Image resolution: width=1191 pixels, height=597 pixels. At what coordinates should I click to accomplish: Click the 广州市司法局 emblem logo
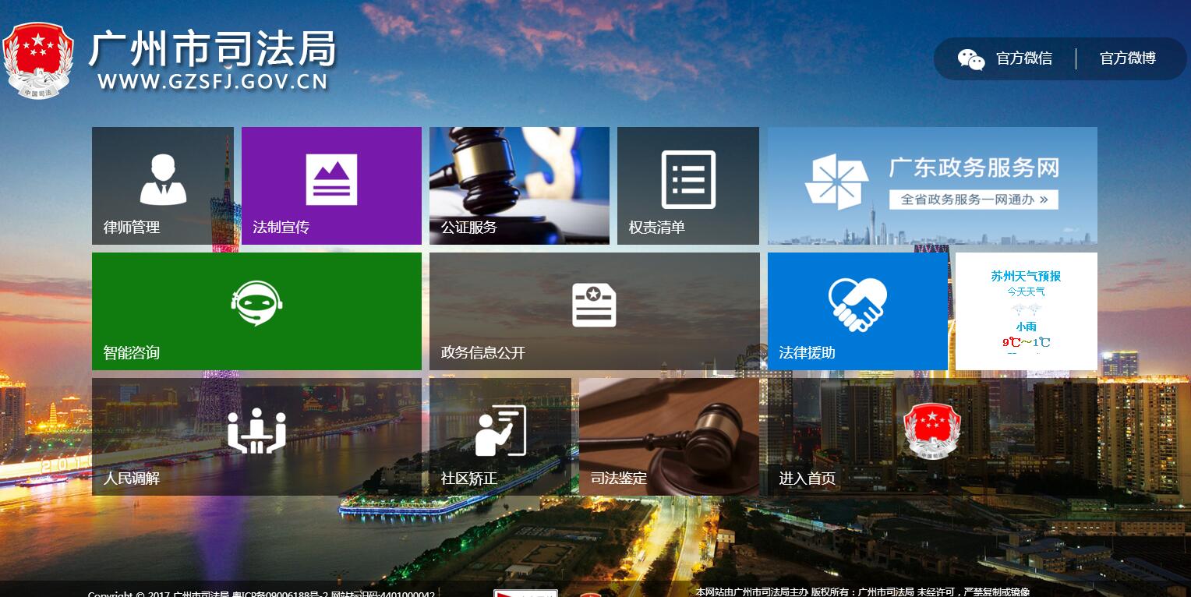coord(38,60)
